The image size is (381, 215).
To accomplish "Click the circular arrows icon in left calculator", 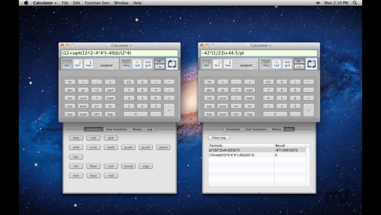I will point(172,64).
